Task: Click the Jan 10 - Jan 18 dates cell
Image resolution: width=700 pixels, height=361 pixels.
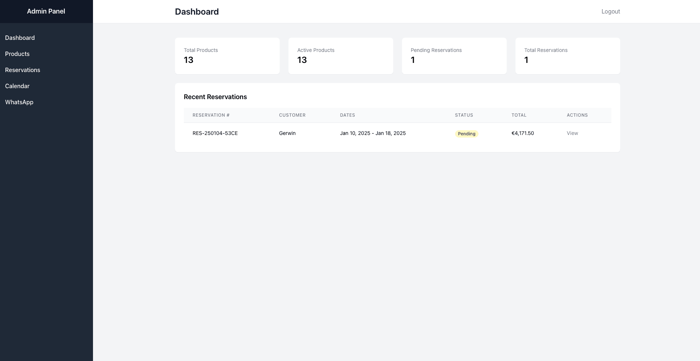Action: tap(373, 133)
